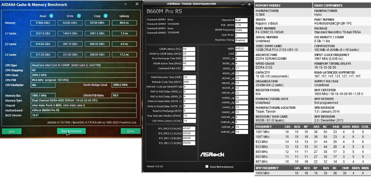
Task: Click the CAS Write Latency (tCWL) field
Action: click(x=189, y=121)
